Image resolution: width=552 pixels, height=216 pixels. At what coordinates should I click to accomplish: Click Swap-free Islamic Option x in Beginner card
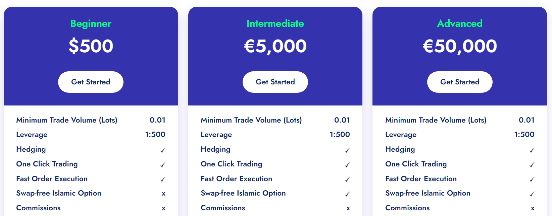click(x=163, y=194)
